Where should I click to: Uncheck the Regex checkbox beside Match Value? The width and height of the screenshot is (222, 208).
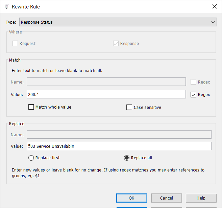click(194, 94)
